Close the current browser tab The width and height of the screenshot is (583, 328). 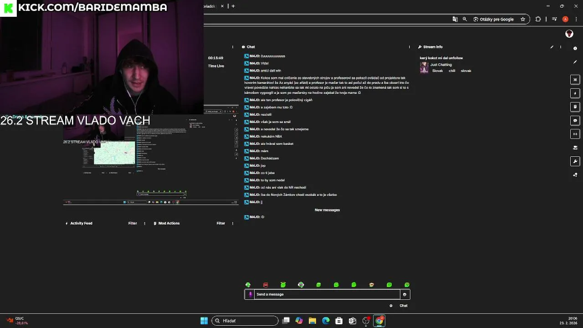point(222,6)
